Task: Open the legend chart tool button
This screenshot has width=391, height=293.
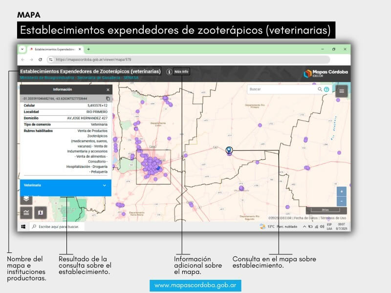Action: click(x=26, y=212)
